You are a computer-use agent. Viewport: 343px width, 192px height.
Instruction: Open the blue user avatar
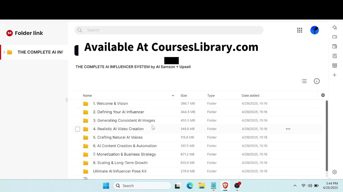[x=315, y=30]
